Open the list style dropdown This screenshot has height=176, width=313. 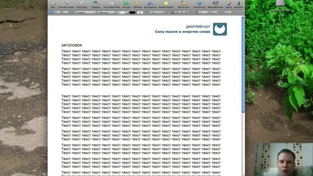click(x=228, y=12)
